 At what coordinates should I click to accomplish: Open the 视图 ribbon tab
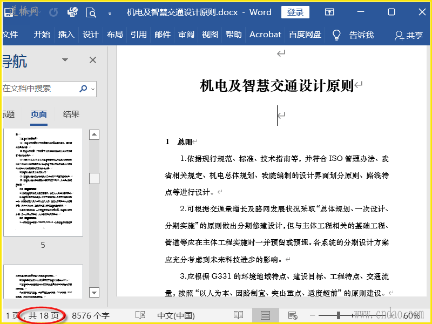[x=210, y=35]
